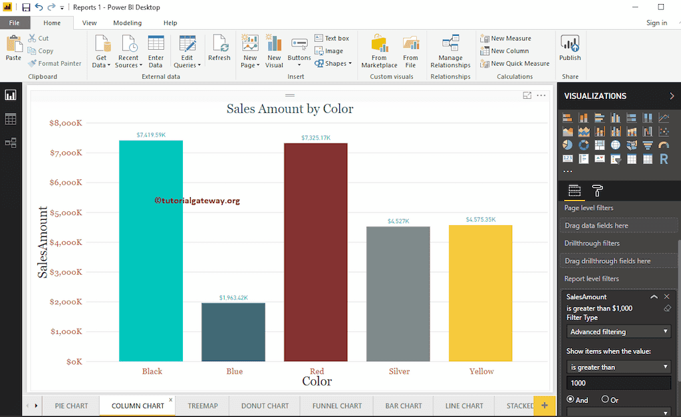
Task: Select the Or radio button
Action: click(605, 399)
